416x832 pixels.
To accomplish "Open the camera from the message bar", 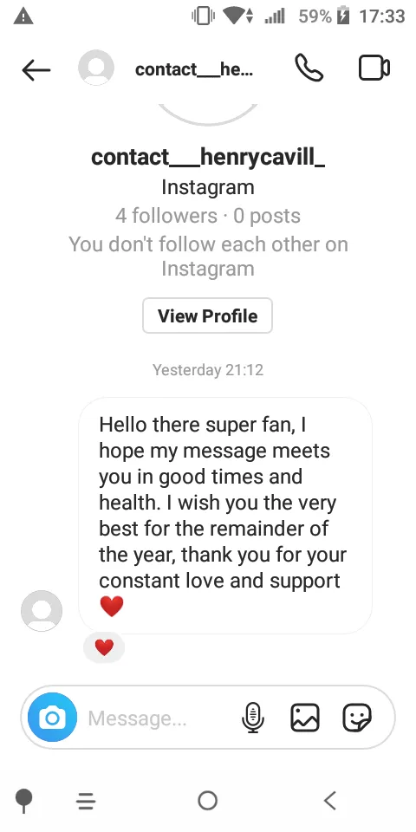I will pyautogui.click(x=52, y=718).
